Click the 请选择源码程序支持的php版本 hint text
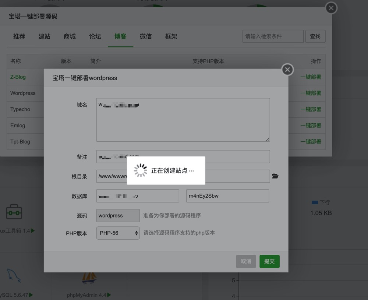This screenshot has width=368, height=300. pos(179,233)
